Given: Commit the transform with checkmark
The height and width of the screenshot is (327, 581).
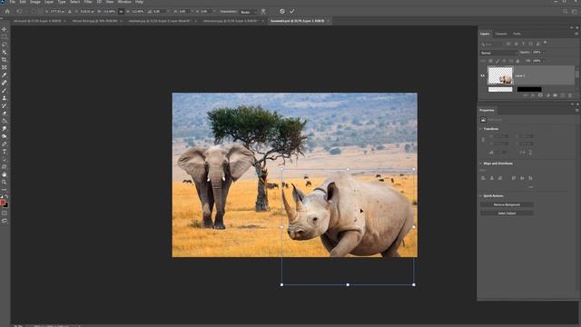Looking at the screenshot, I should click(x=292, y=12).
